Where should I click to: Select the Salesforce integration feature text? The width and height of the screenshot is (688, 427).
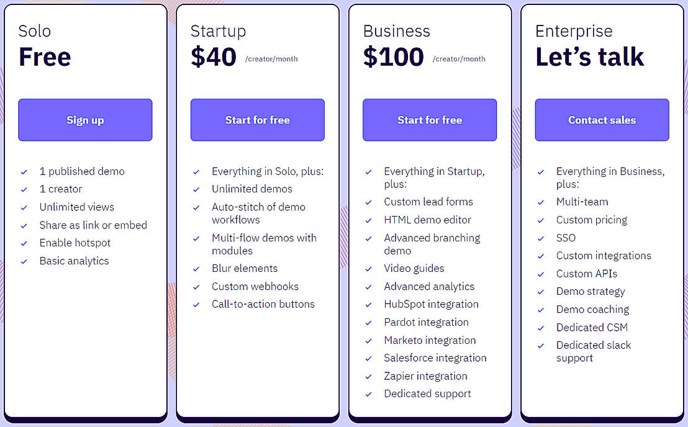click(x=435, y=358)
